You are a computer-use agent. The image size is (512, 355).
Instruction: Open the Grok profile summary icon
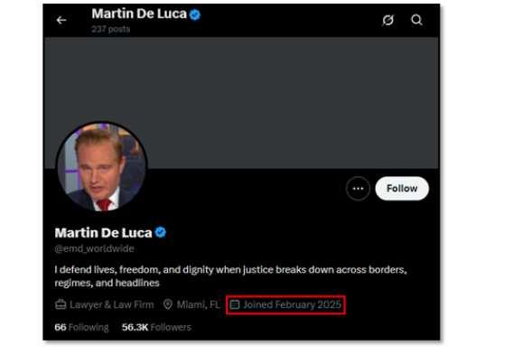tap(387, 20)
